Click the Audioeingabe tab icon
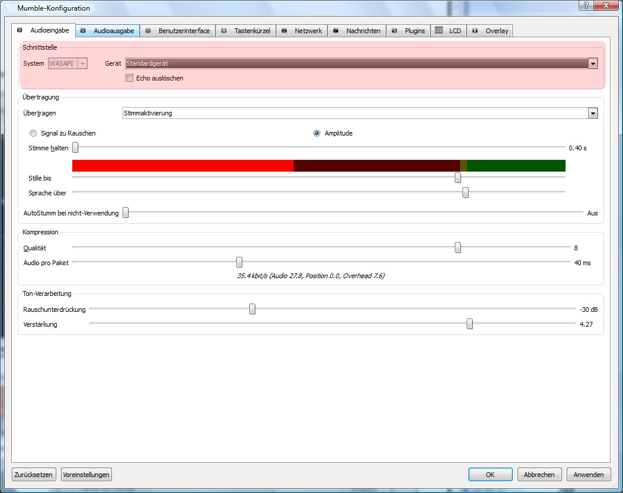 20,30
